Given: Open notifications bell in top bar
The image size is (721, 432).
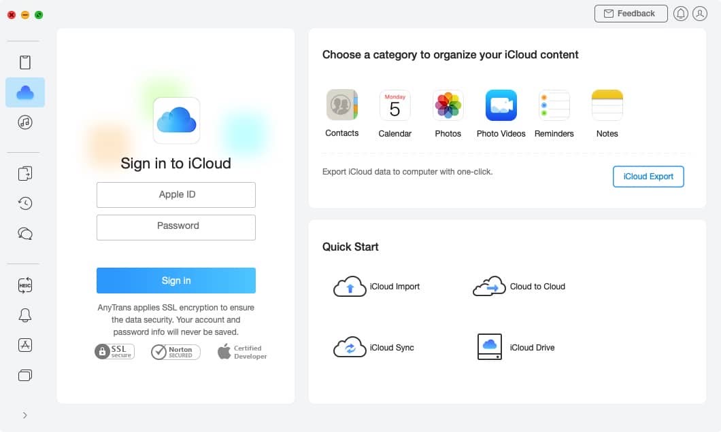Looking at the screenshot, I should tap(681, 14).
